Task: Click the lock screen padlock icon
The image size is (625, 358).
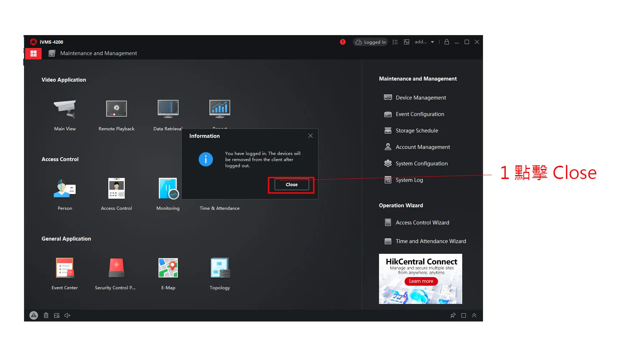Action: (x=447, y=42)
